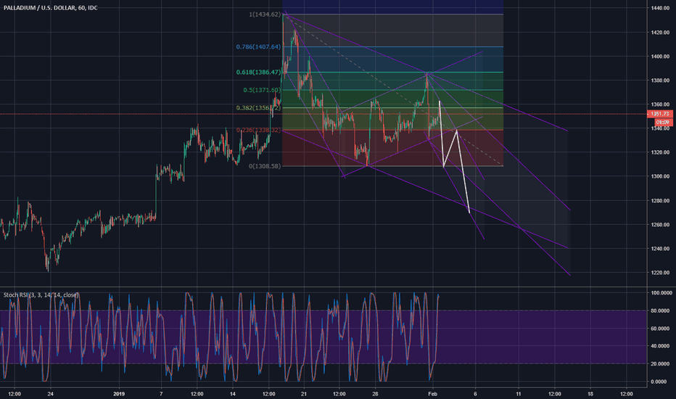
Task: Click 1280.00 on the price axis
Action: 660,200
